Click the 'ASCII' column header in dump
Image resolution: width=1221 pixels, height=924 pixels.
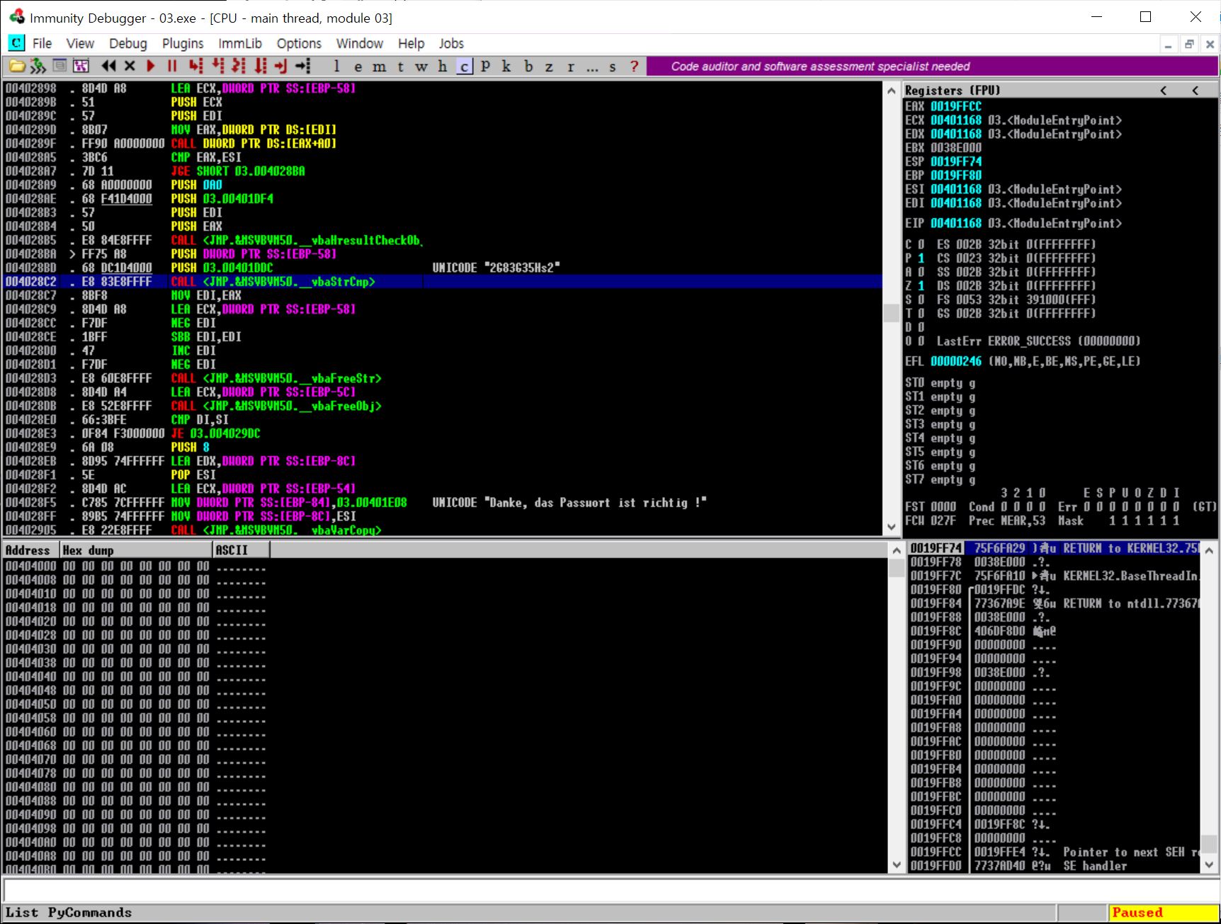(x=241, y=550)
